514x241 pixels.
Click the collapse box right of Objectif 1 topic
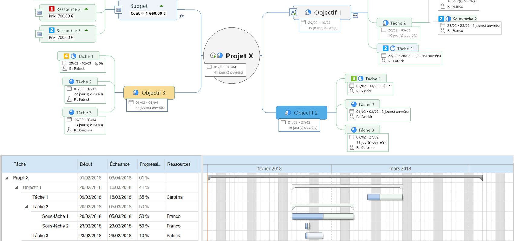pyautogui.click(x=356, y=16)
